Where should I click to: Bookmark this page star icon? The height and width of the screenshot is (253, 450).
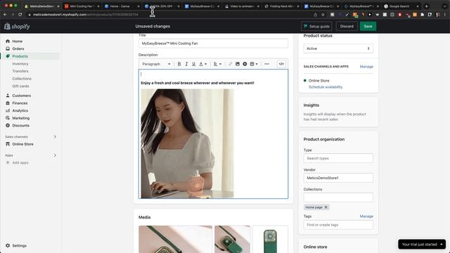coord(323,14)
